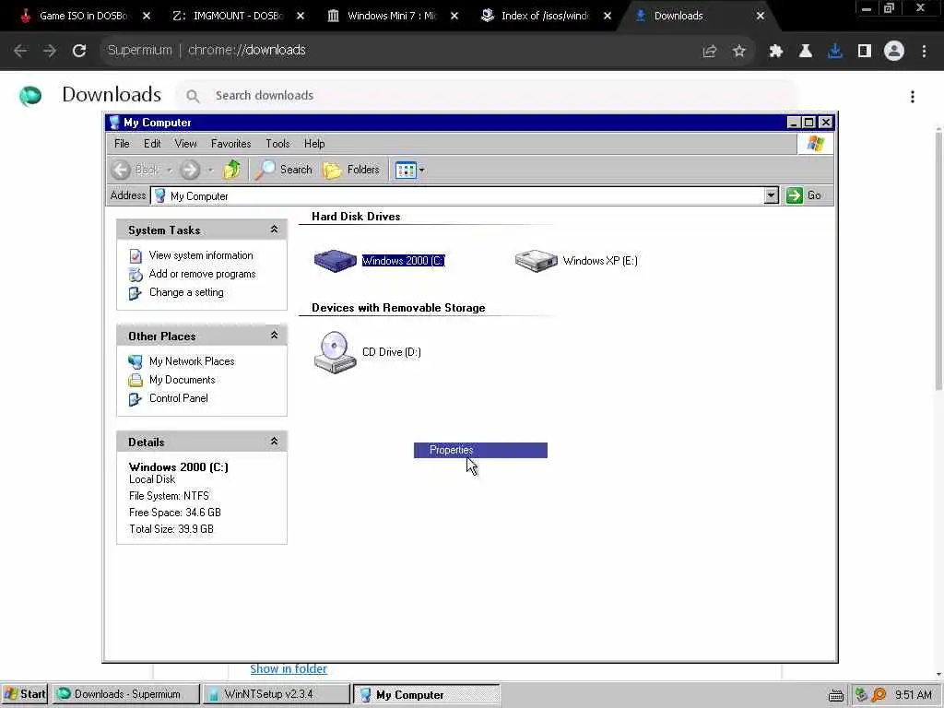Open the Extensions puzzle icon
The image size is (944, 708).
click(776, 52)
